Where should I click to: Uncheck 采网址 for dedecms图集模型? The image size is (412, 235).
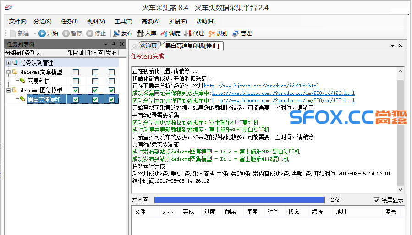tap(76, 90)
